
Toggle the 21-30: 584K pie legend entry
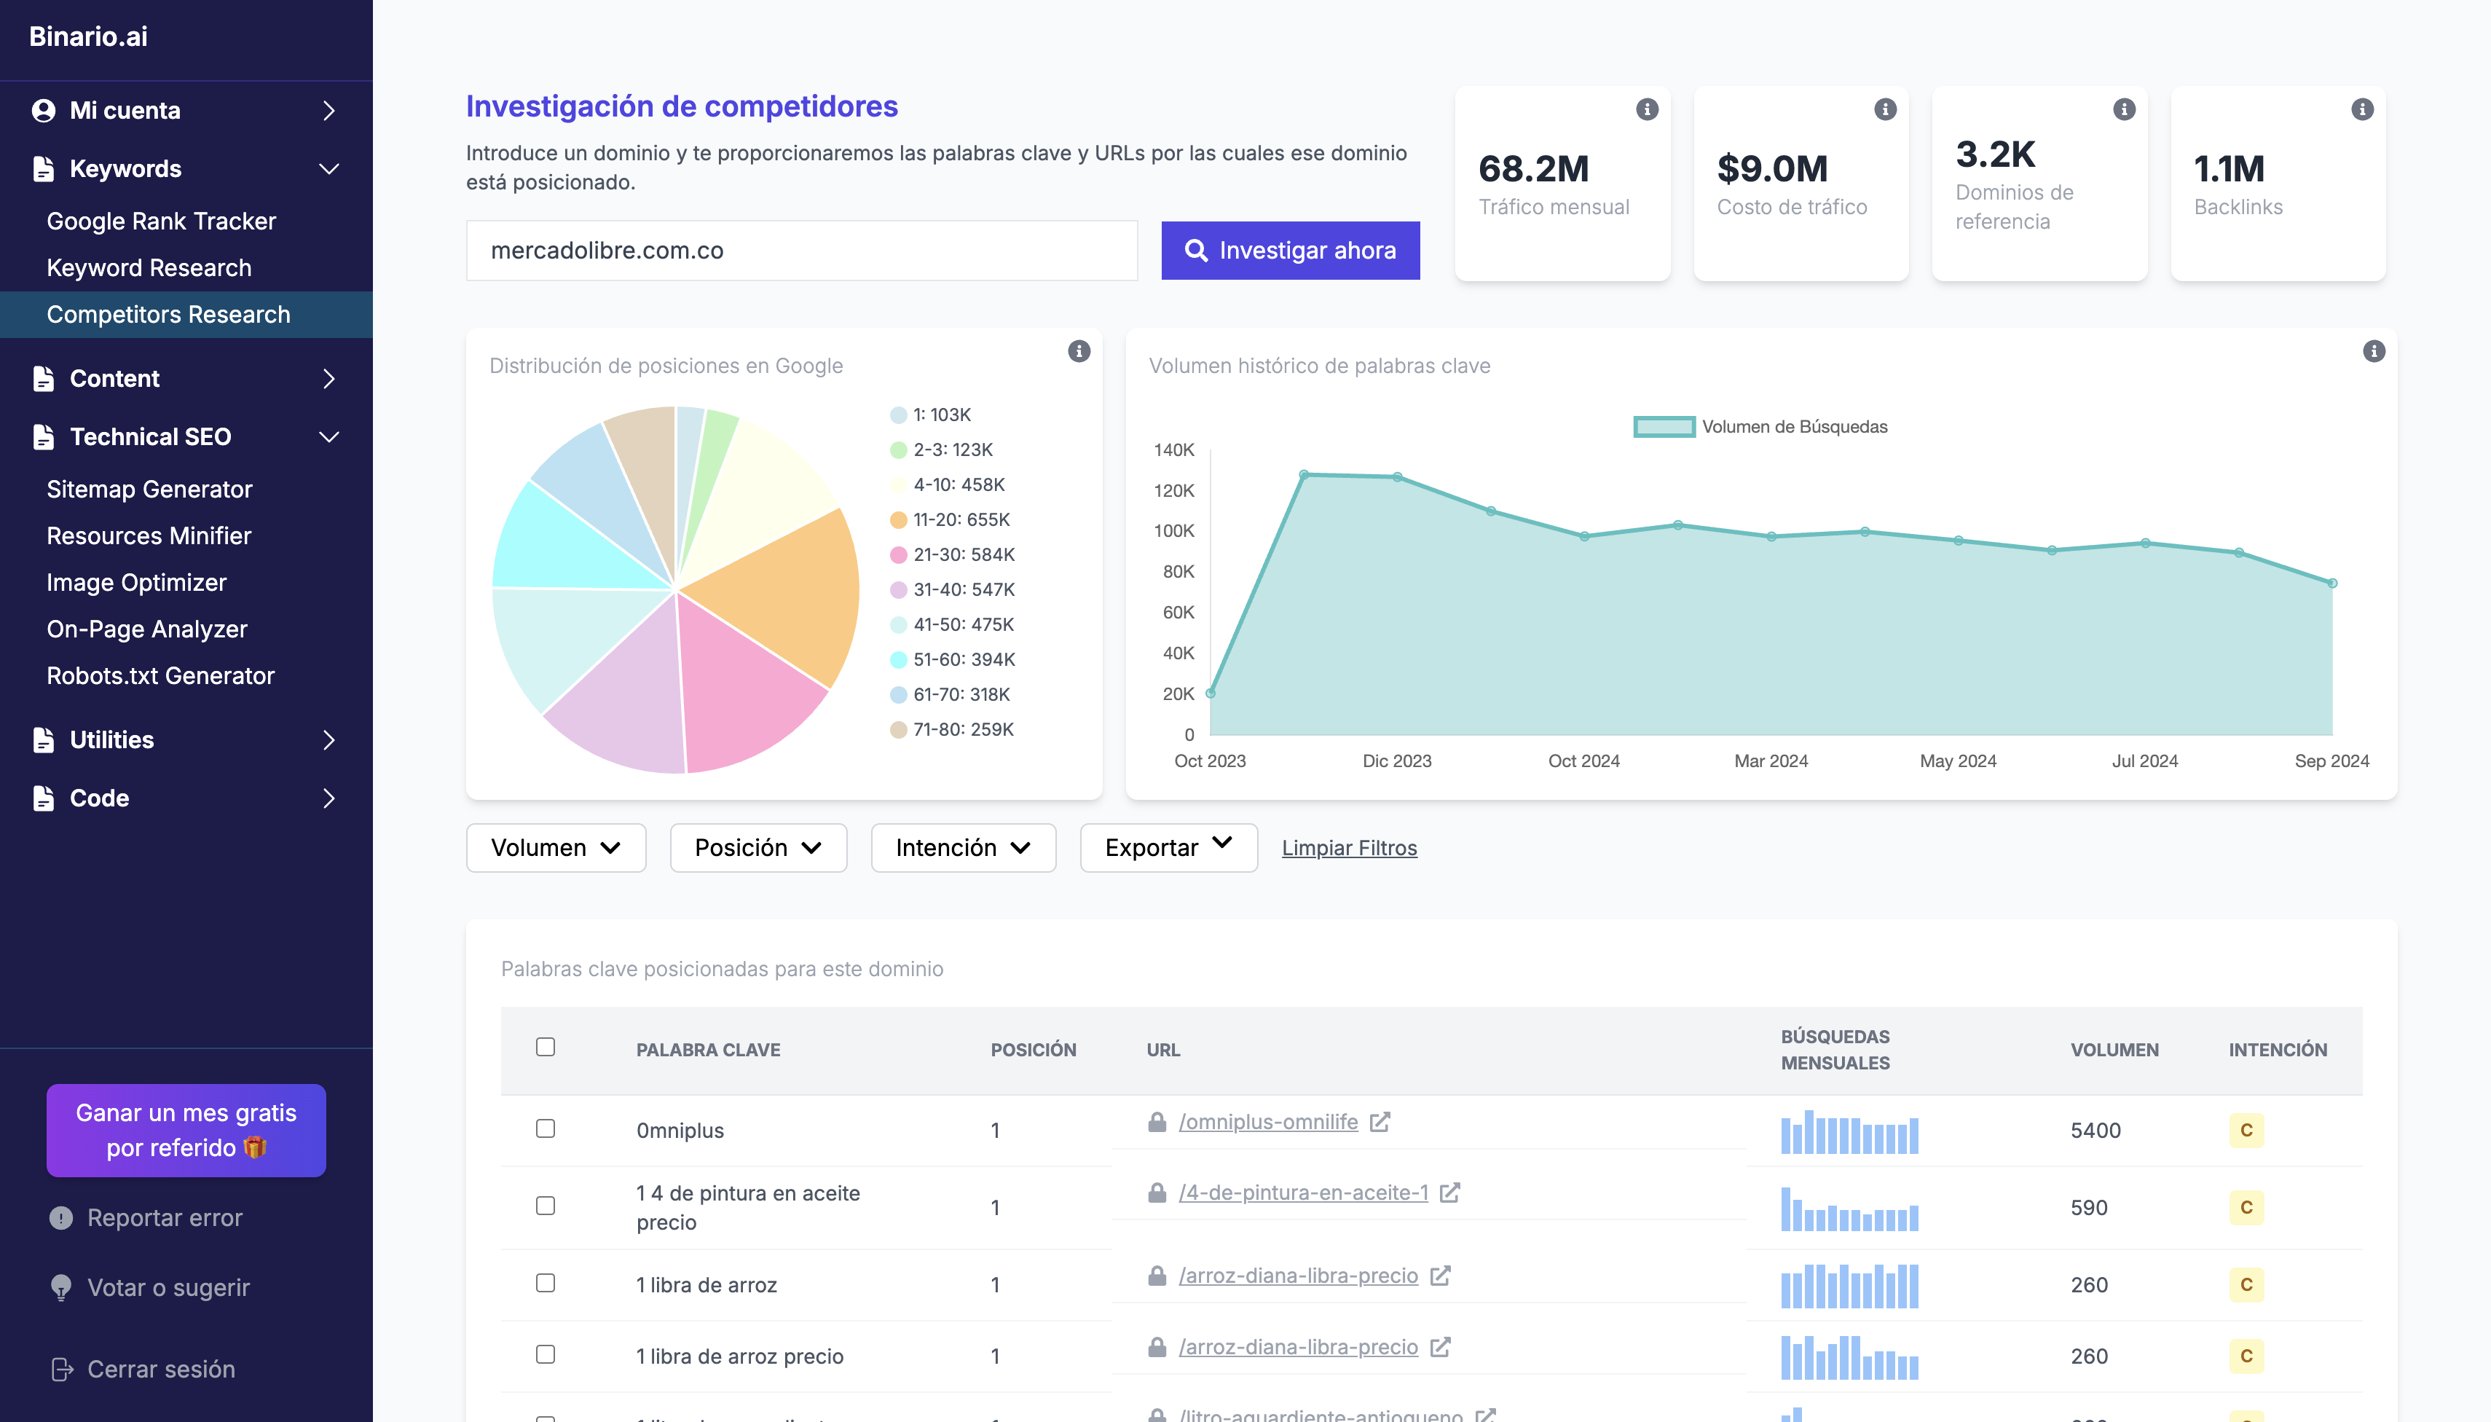[952, 554]
